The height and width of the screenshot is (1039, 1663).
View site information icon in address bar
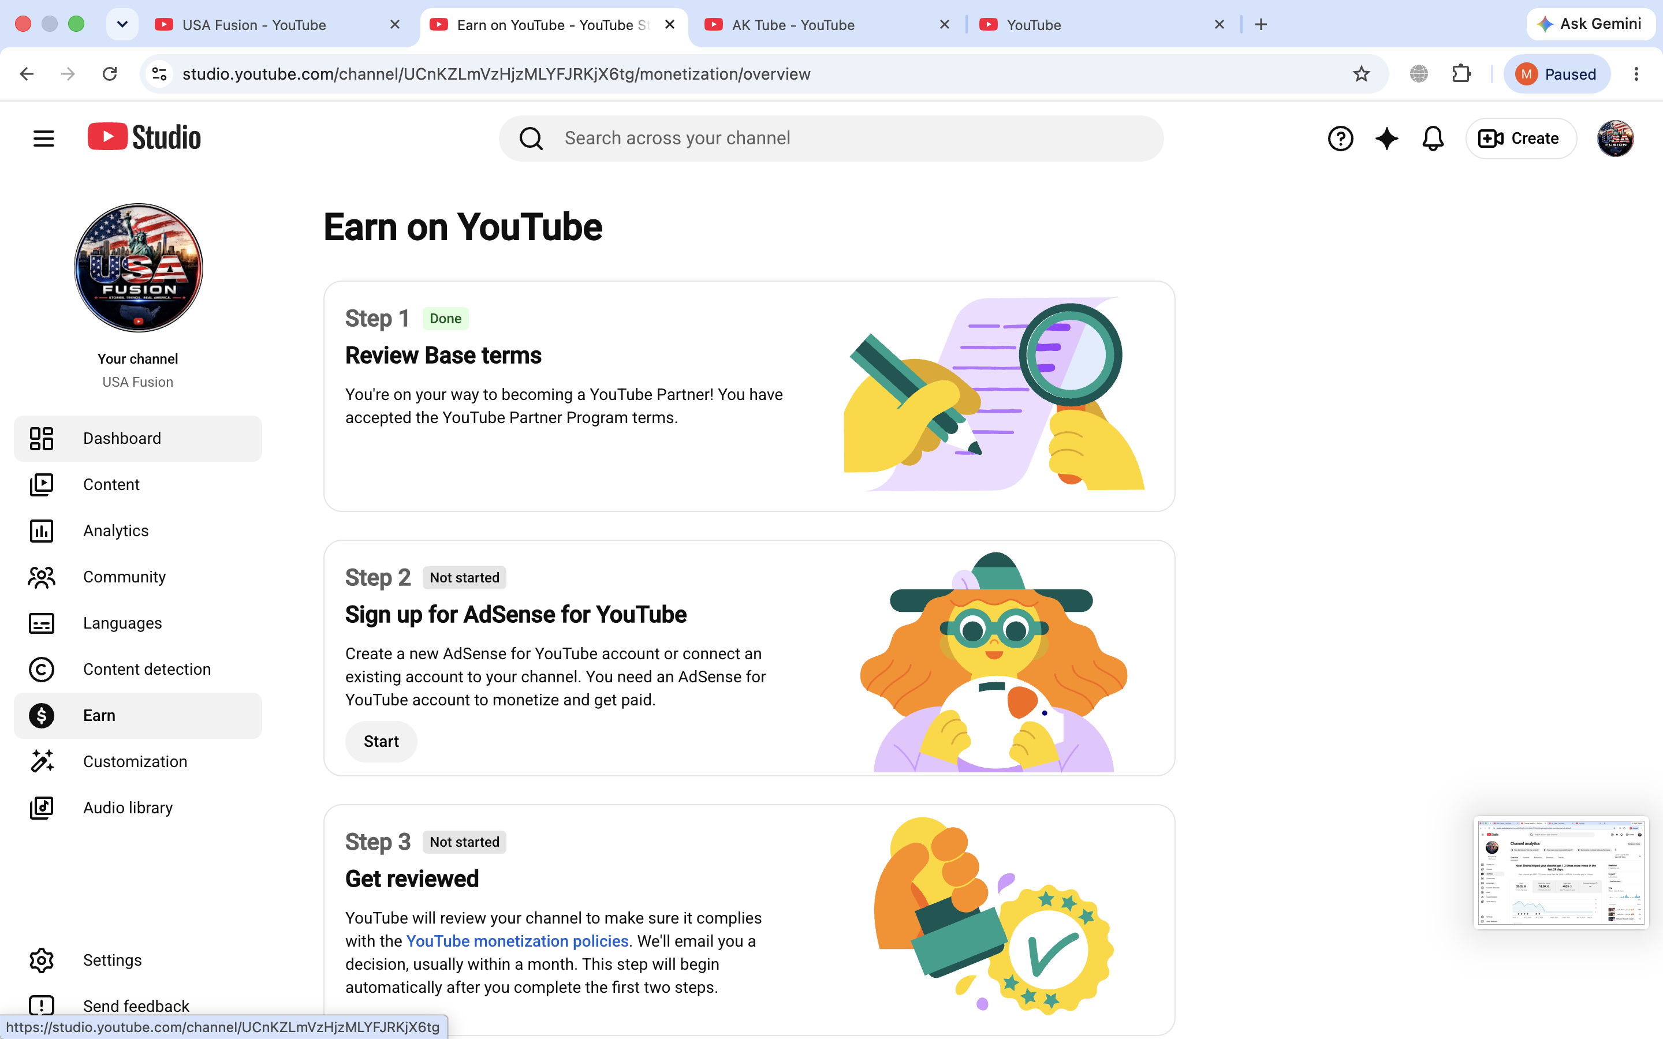159,73
